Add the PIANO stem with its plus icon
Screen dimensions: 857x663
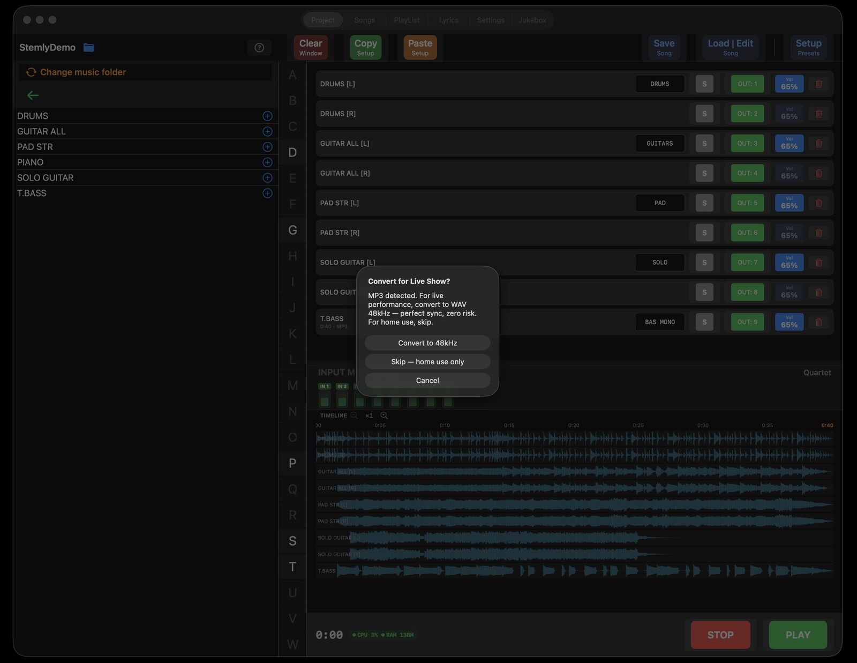(x=267, y=162)
